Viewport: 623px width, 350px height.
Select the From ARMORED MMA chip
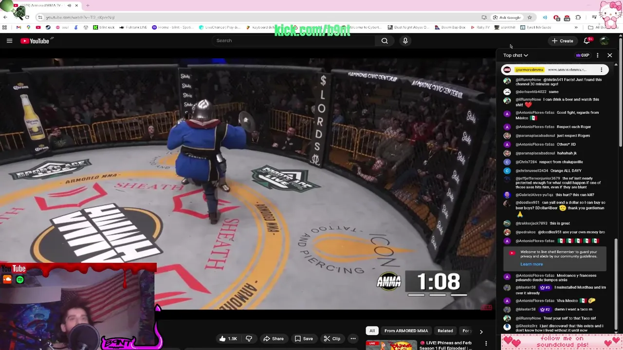(x=406, y=331)
